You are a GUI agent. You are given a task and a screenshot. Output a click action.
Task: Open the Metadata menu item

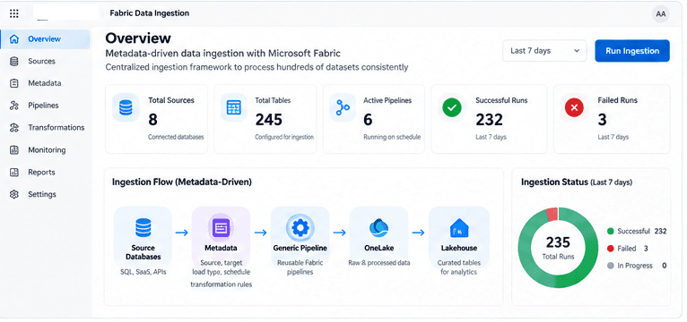[x=46, y=83]
